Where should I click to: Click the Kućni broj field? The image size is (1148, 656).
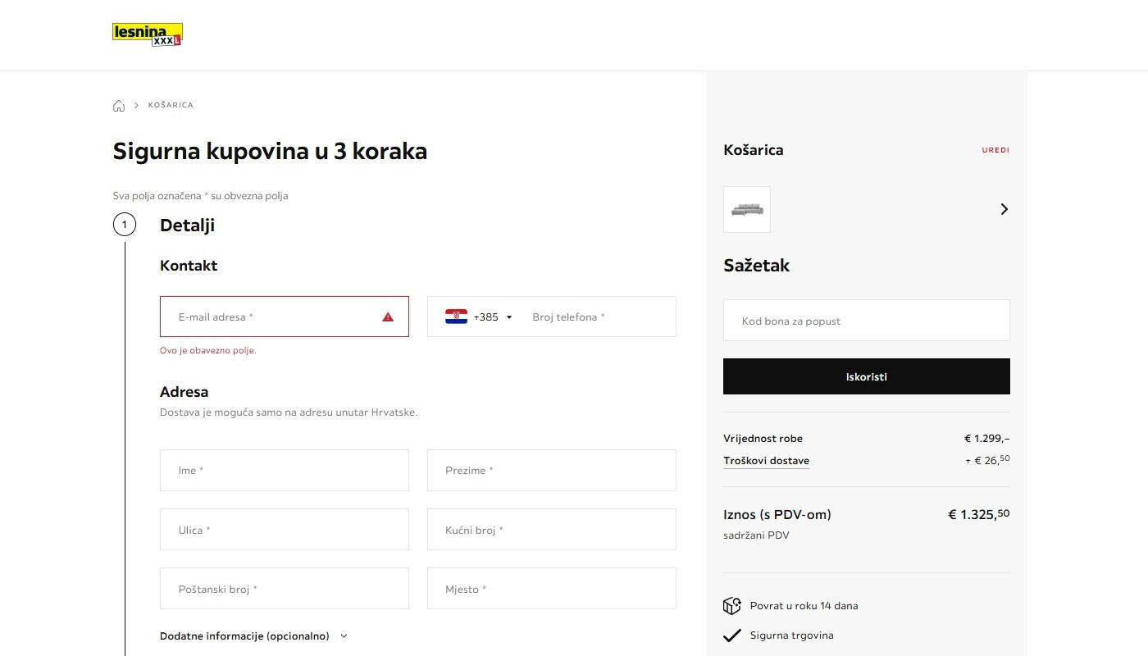pyautogui.click(x=552, y=530)
